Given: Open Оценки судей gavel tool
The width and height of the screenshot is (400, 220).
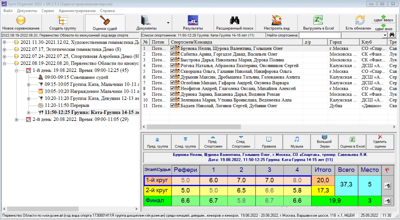Looking at the screenshot, I should click(x=105, y=20).
